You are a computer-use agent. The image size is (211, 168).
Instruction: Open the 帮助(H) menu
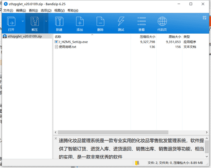(73, 11)
